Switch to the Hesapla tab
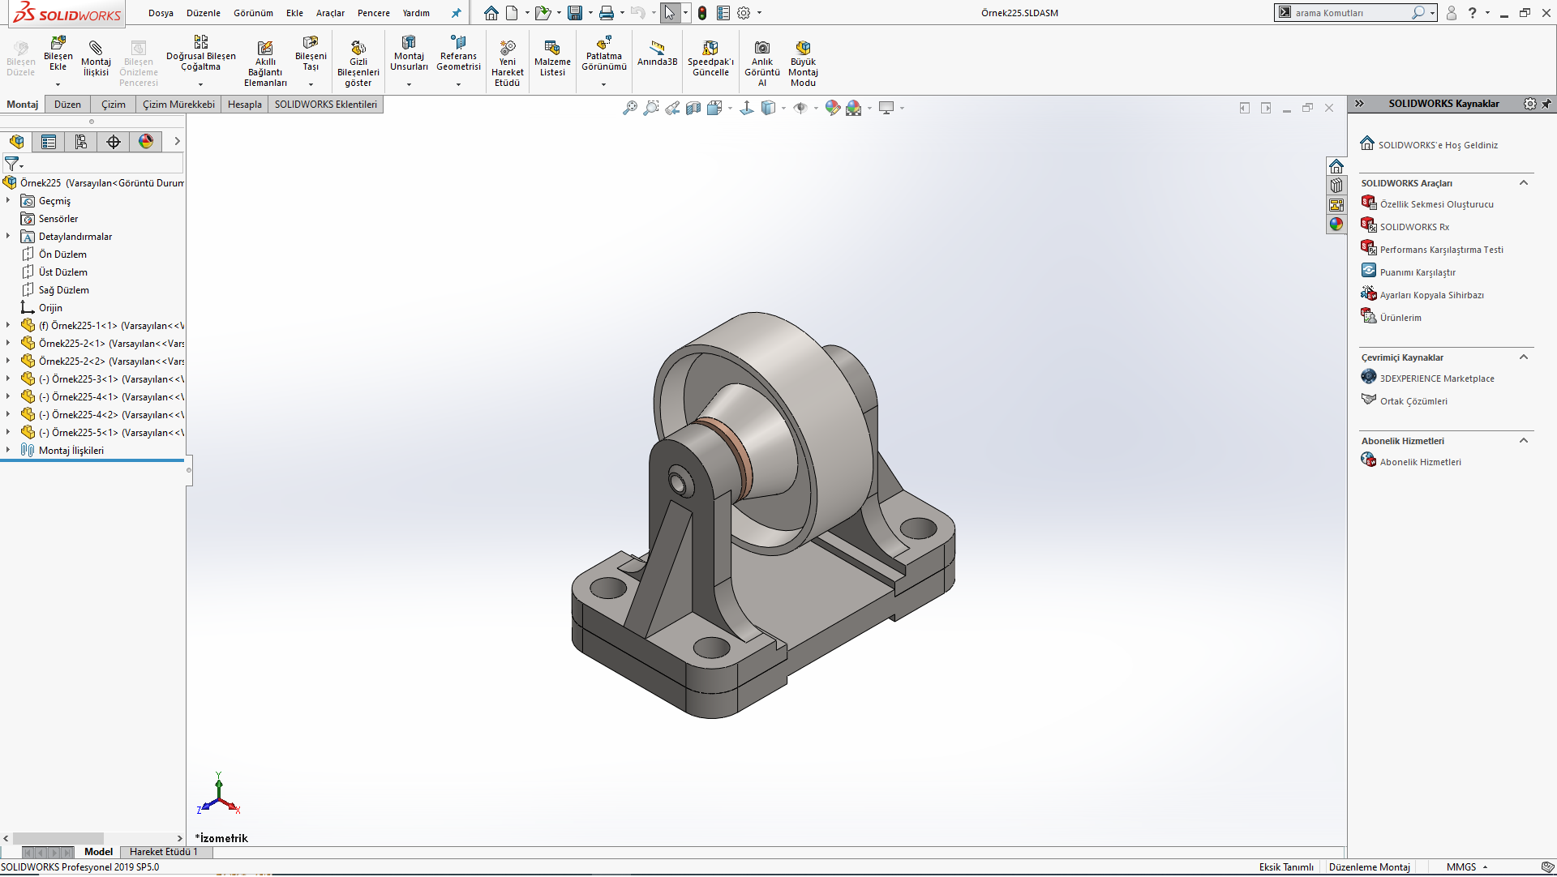This screenshot has width=1557, height=877. (244, 105)
